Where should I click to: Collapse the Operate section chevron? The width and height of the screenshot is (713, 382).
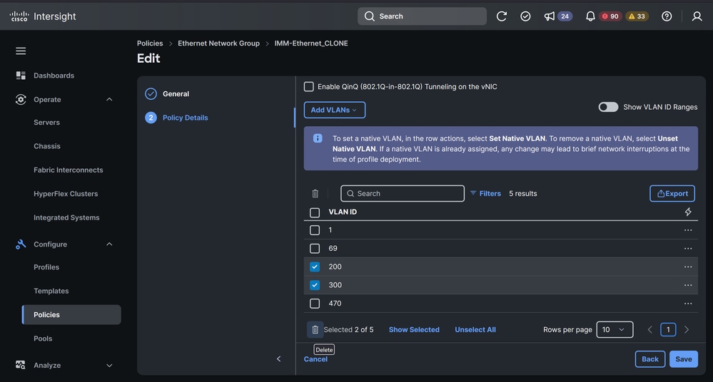pos(110,100)
